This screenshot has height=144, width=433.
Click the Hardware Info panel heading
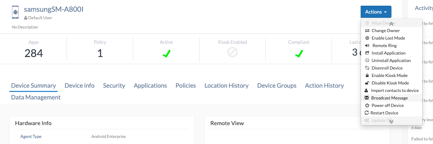[33, 123]
